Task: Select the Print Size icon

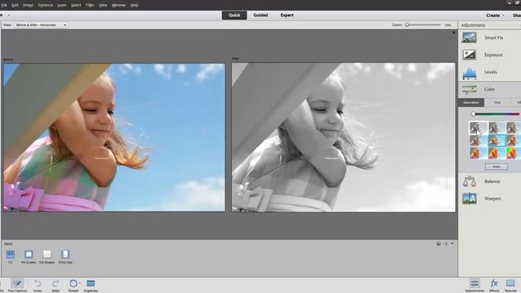Action: tap(65, 255)
